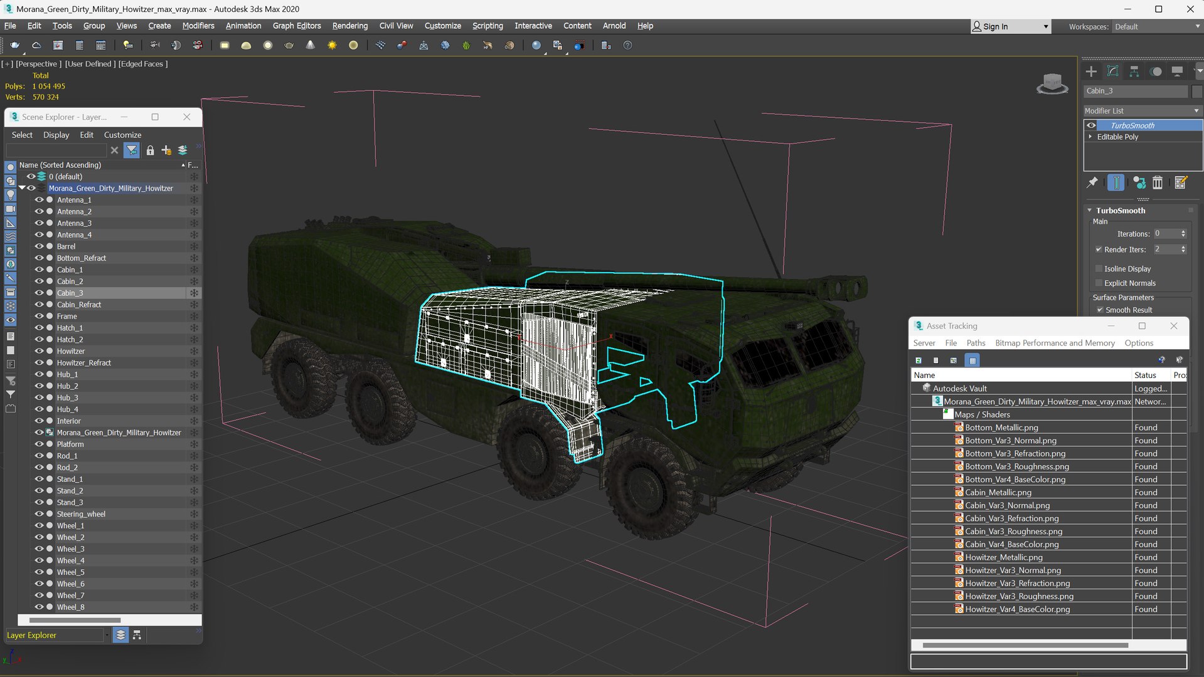The height and width of the screenshot is (677, 1204).
Task: Toggle TurboSmooth modifier eye icon
Action: tap(1091, 125)
